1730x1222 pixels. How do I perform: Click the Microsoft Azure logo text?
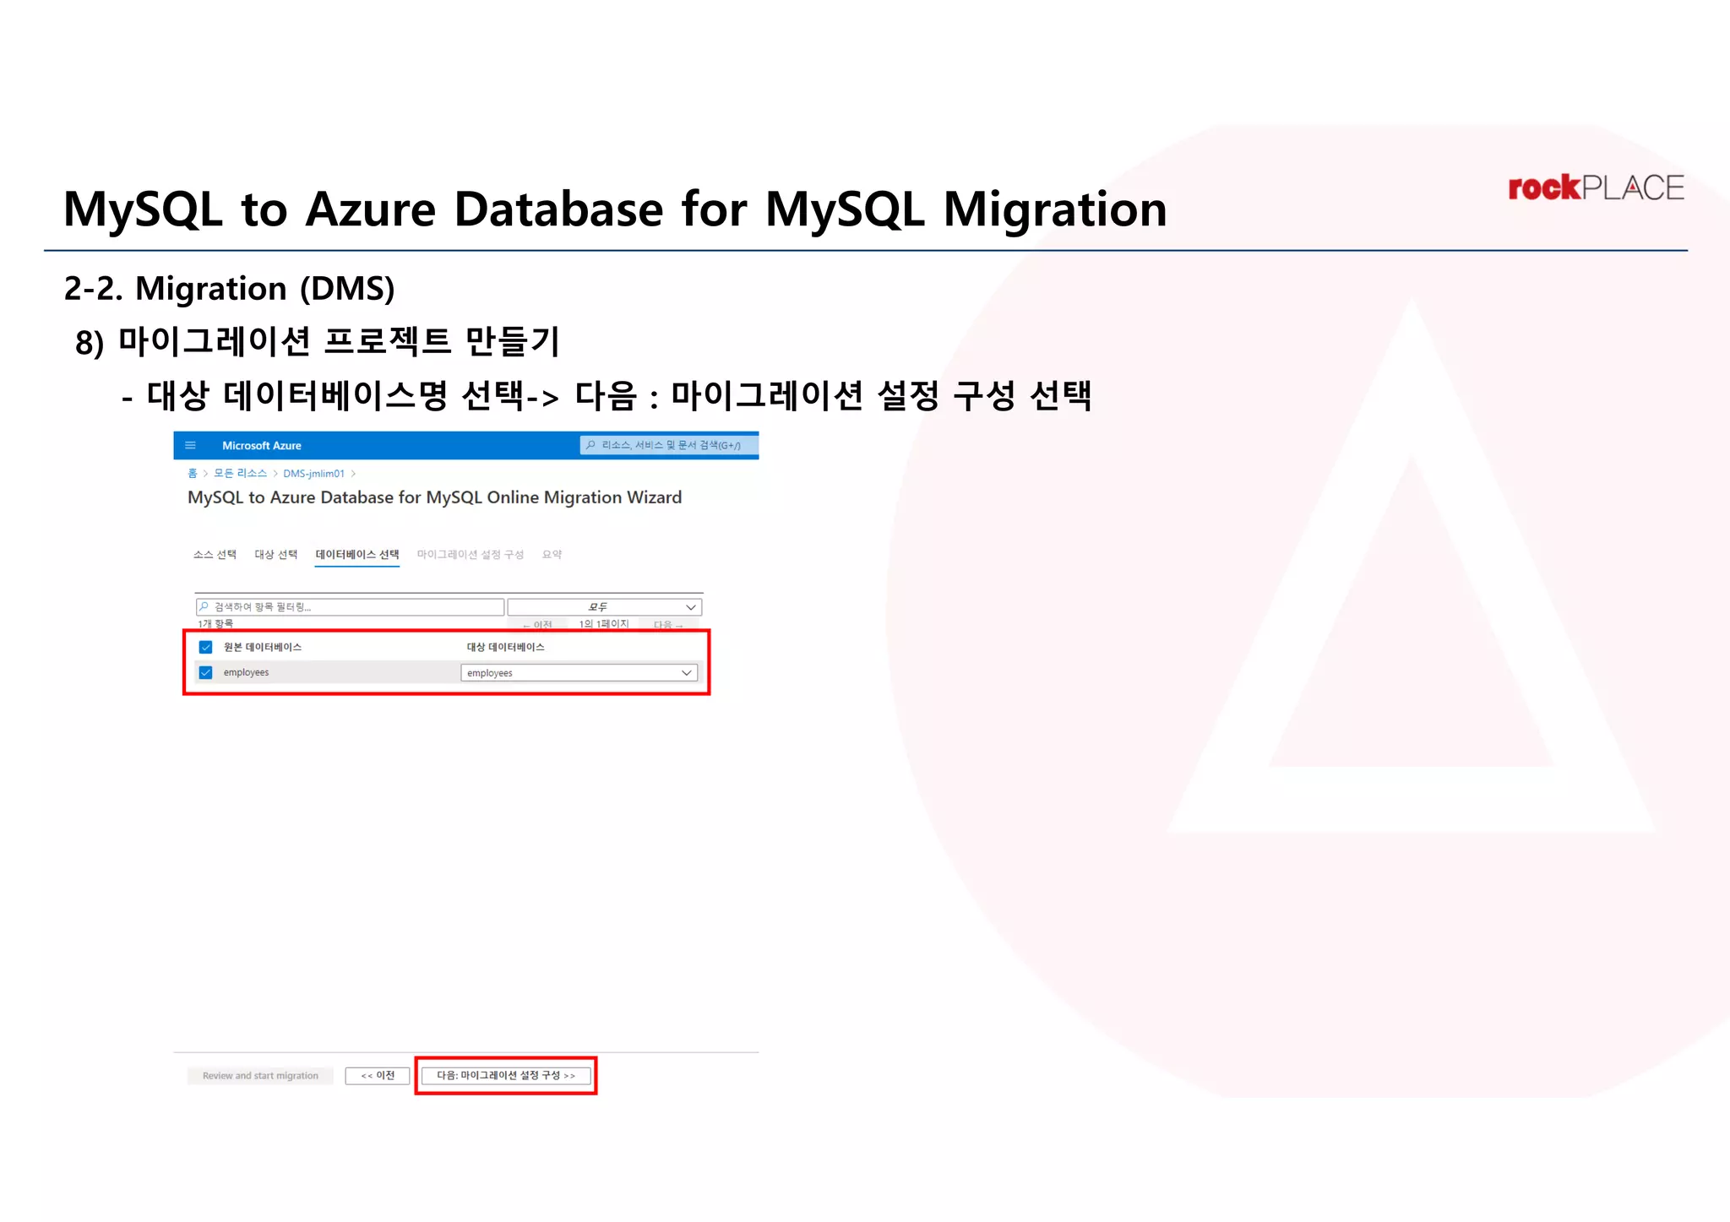pos(262,445)
